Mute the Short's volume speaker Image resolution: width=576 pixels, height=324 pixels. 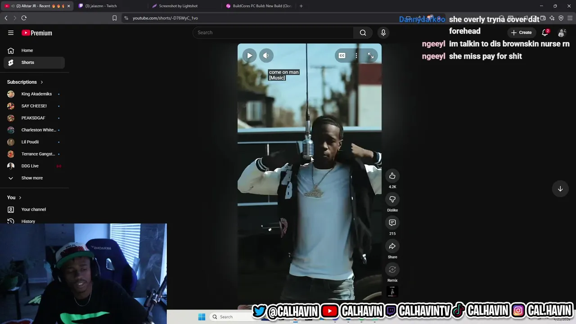(x=266, y=55)
